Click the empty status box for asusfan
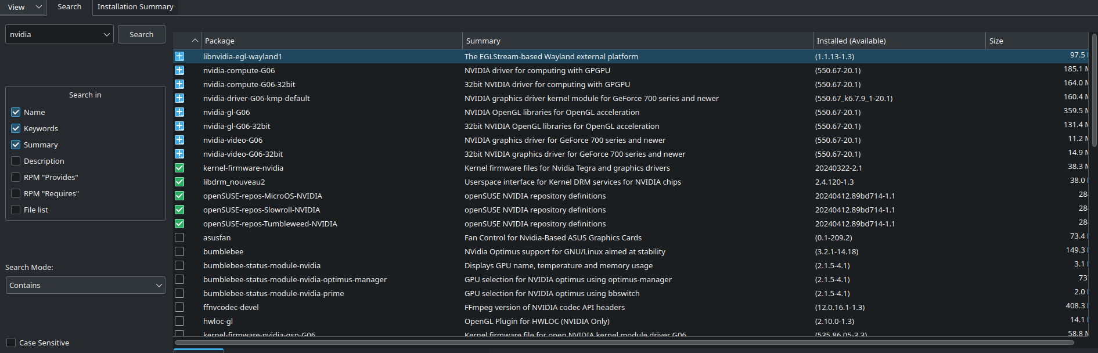 (x=179, y=237)
